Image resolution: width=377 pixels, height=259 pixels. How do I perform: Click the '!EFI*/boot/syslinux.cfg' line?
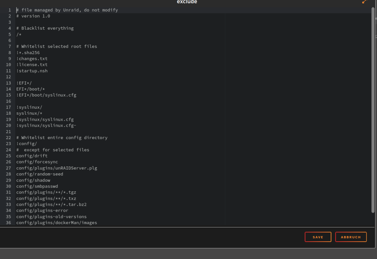(x=46, y=95)
